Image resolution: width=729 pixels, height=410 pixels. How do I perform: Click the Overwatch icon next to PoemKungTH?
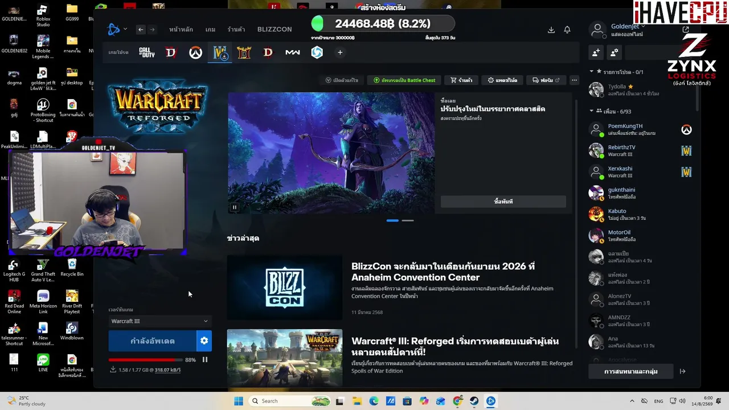(x=686, y=130)
